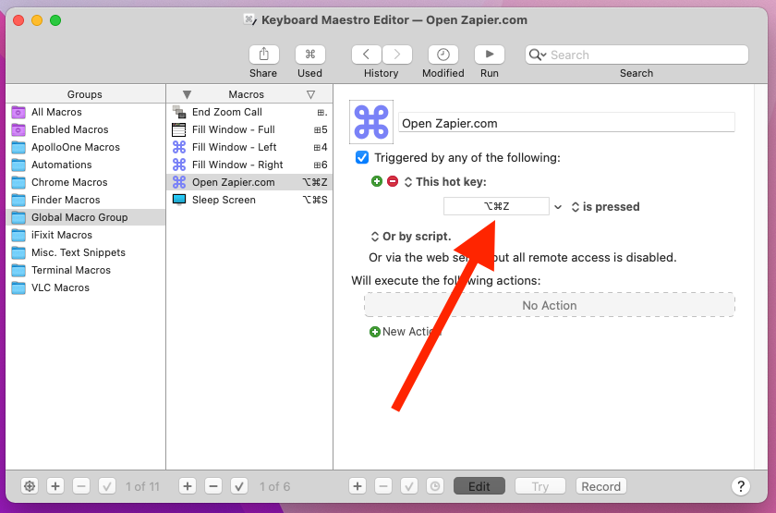The width and height of the screenshot is (776, 513).
Task: Select Misc. Text Snippets group
Action: [x=86, y=252]
